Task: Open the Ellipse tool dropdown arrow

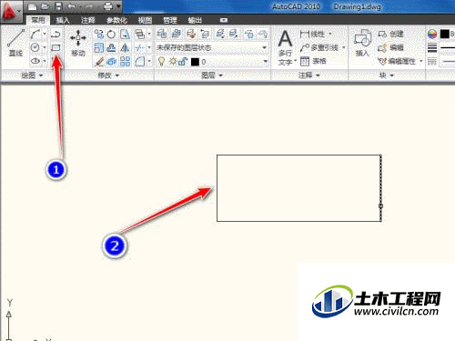Action: [x=45, y=61]
